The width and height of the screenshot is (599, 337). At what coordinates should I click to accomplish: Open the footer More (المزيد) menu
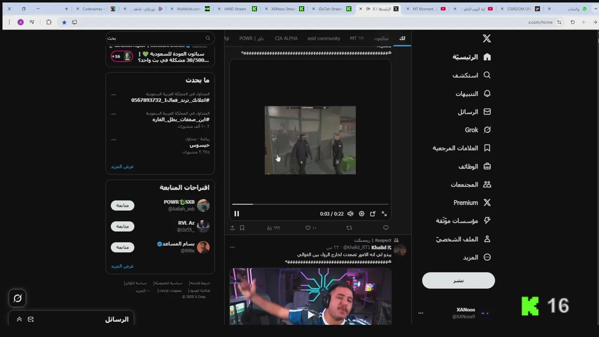pyautogui.click(x=143, y=291)
